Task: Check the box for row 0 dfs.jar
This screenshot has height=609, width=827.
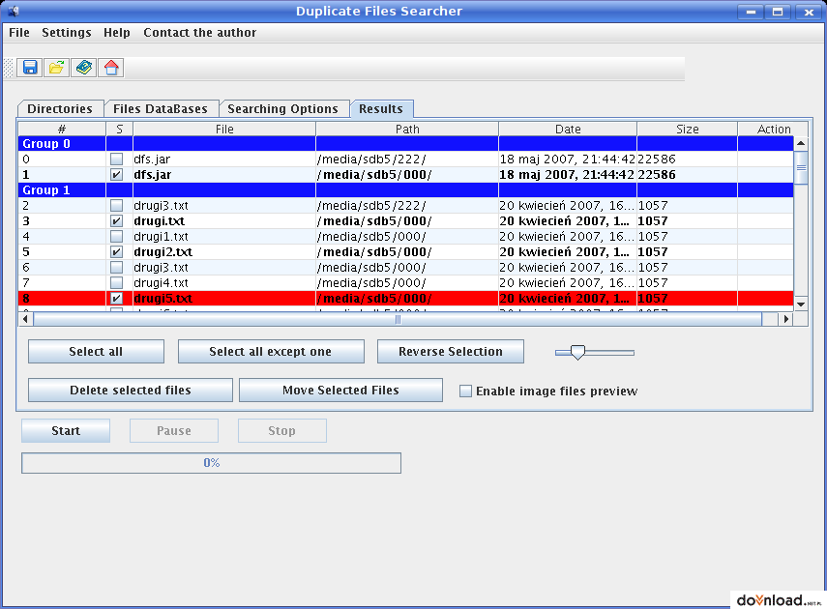Action: pos(117,159)
